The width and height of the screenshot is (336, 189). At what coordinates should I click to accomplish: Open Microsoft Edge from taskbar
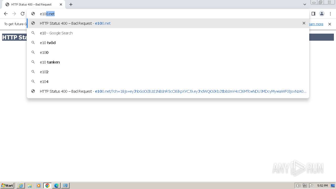click(x=56, y=186)
